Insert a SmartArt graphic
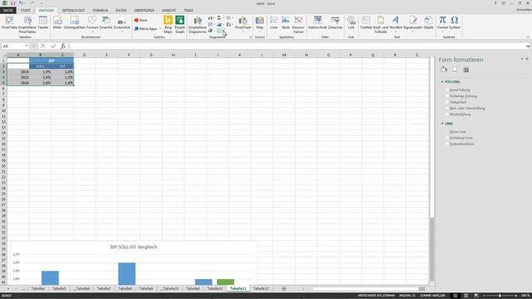 tap(106, 23)
